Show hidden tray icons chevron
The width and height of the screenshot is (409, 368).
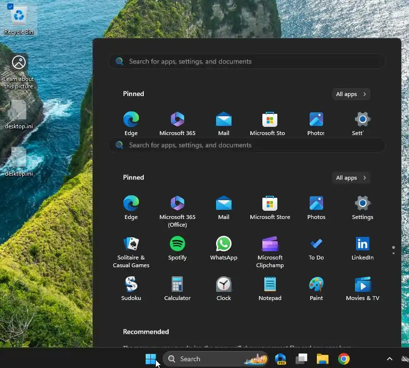[389, 359]
